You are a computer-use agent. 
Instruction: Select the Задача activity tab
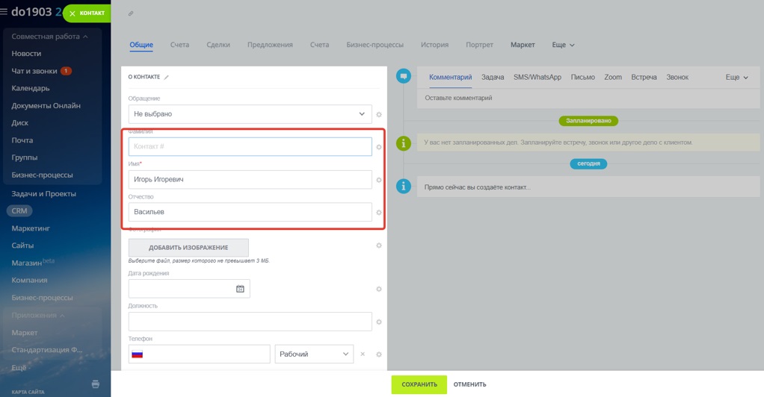pyautogui.click(x=493, y=78)
